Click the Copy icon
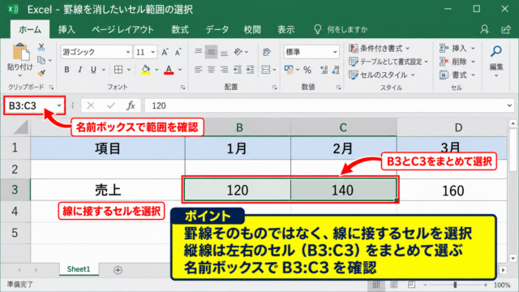 click(x=41, y=60)
